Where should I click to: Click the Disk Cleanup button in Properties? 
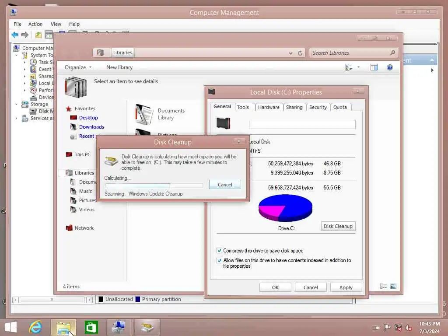click(338, 226)
